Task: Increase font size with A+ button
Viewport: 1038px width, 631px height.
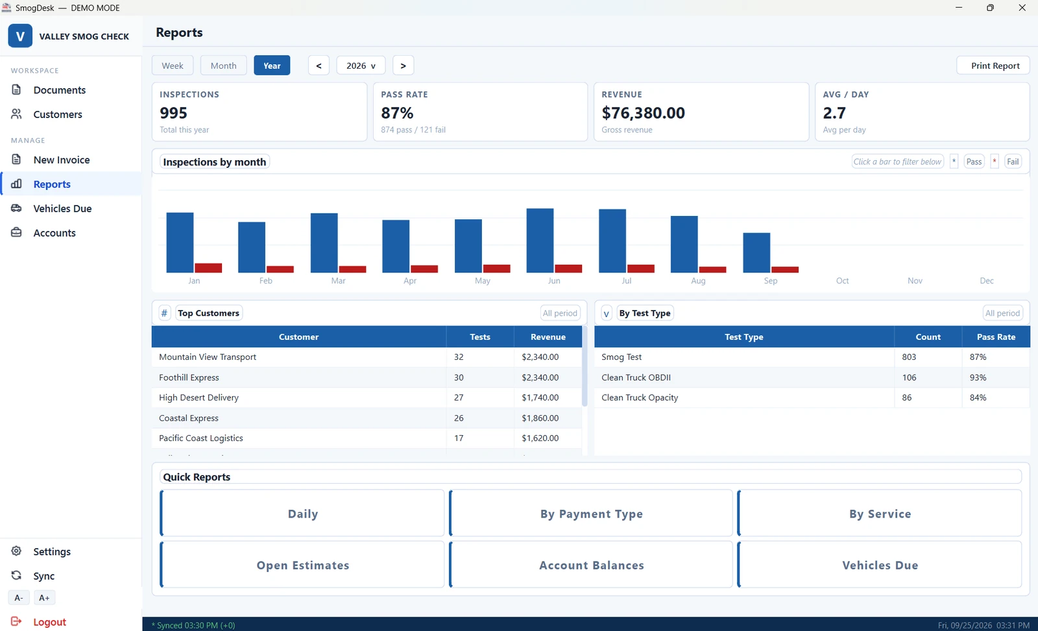Action: pos(44,598)
